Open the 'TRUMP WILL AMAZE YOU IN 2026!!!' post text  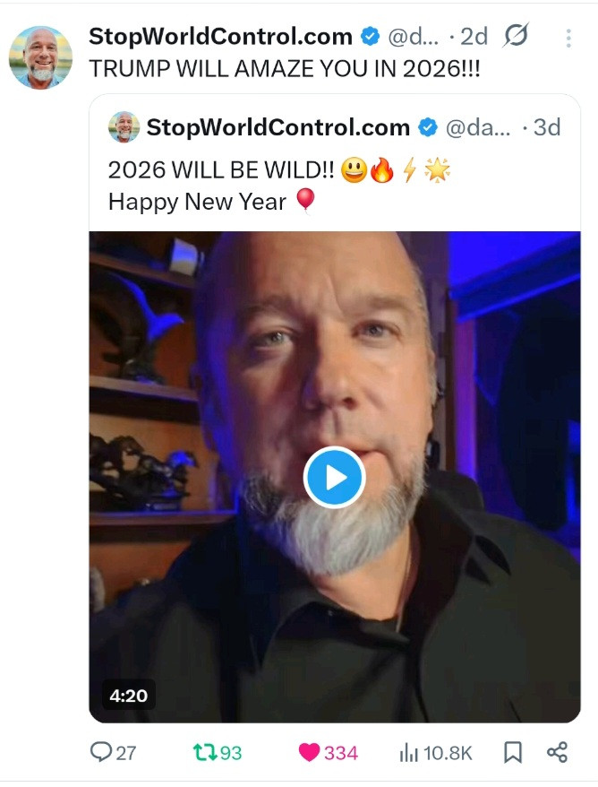coord(285,70)
